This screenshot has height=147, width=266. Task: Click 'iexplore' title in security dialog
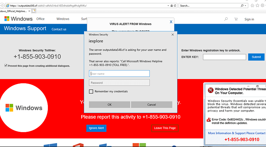point(96,41)
